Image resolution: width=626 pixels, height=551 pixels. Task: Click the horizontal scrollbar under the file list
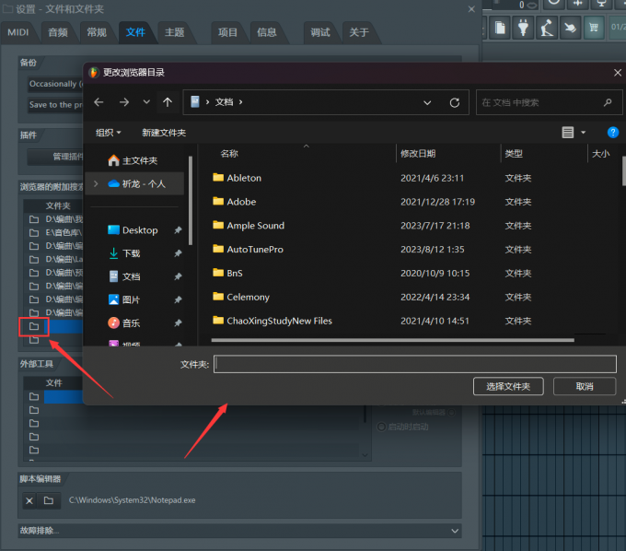[393, 340]
